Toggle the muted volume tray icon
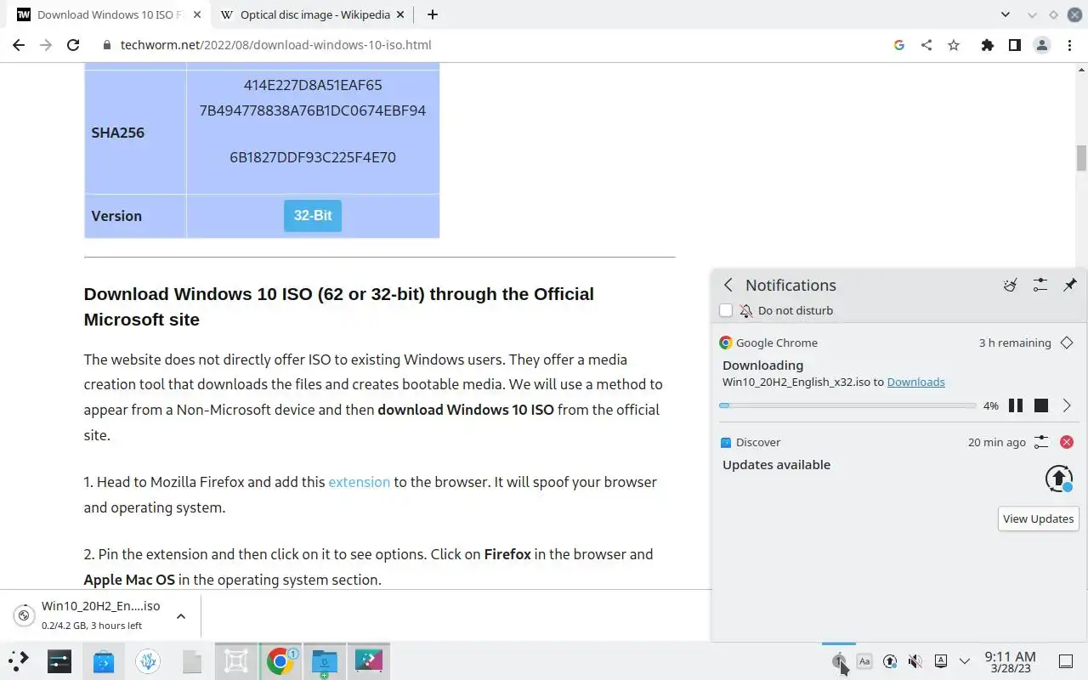 coord(915,661)
